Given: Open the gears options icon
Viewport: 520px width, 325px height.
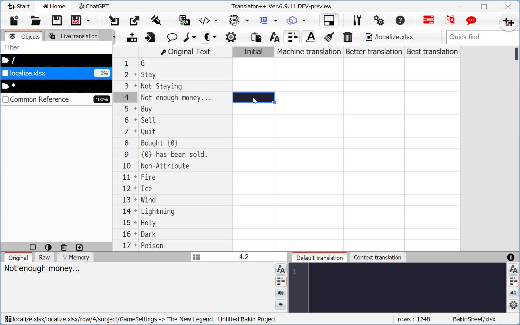Looking at the screenshot, I should pyautogui.click(x=379, y=20).
